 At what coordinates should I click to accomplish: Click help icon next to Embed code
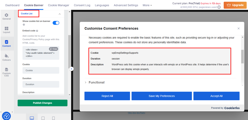tap(37, 31)
